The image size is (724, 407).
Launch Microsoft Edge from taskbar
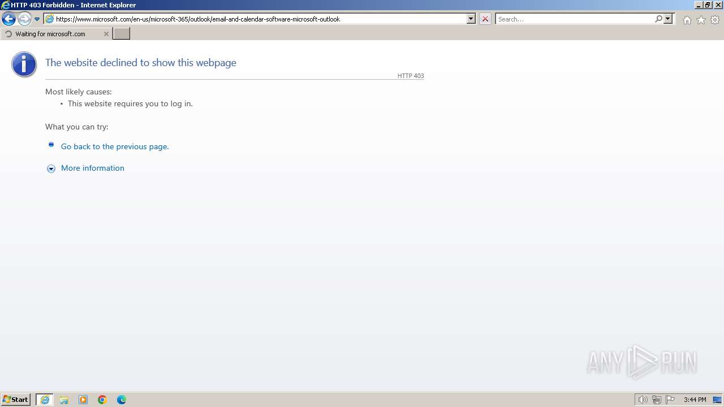pyautogui.click(x=122, y=400)
